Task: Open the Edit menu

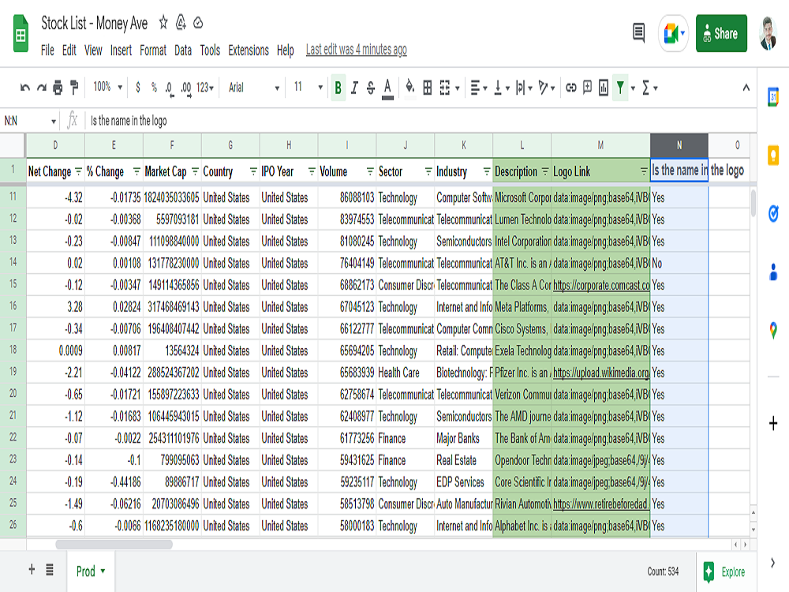Action: tap(69, 51)
